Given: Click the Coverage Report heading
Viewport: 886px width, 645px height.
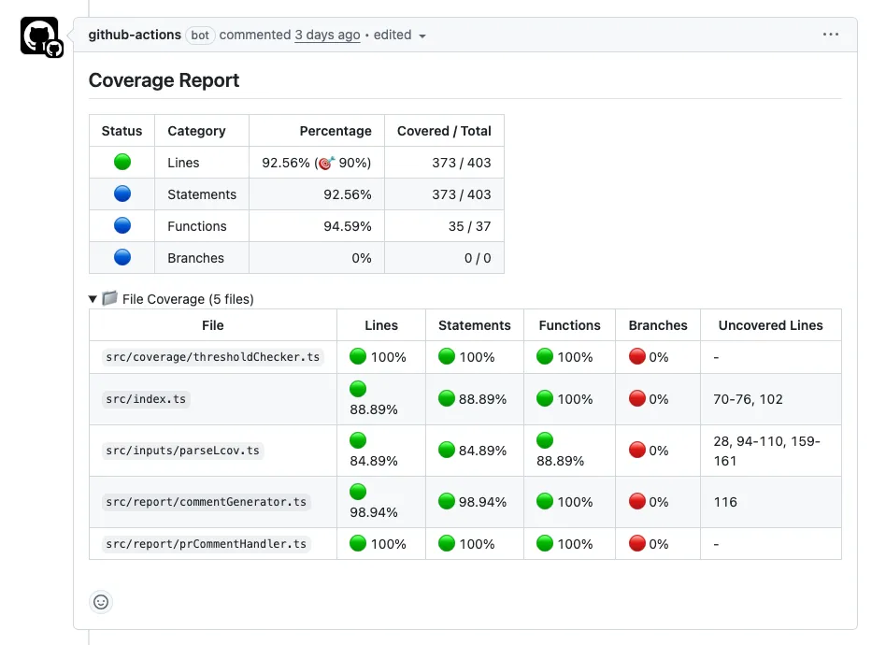Looking at the screenshot, I should coord(164,80).
